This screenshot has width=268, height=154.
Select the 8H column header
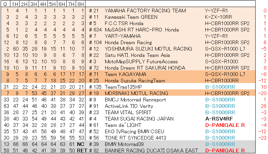coord(80,4)
